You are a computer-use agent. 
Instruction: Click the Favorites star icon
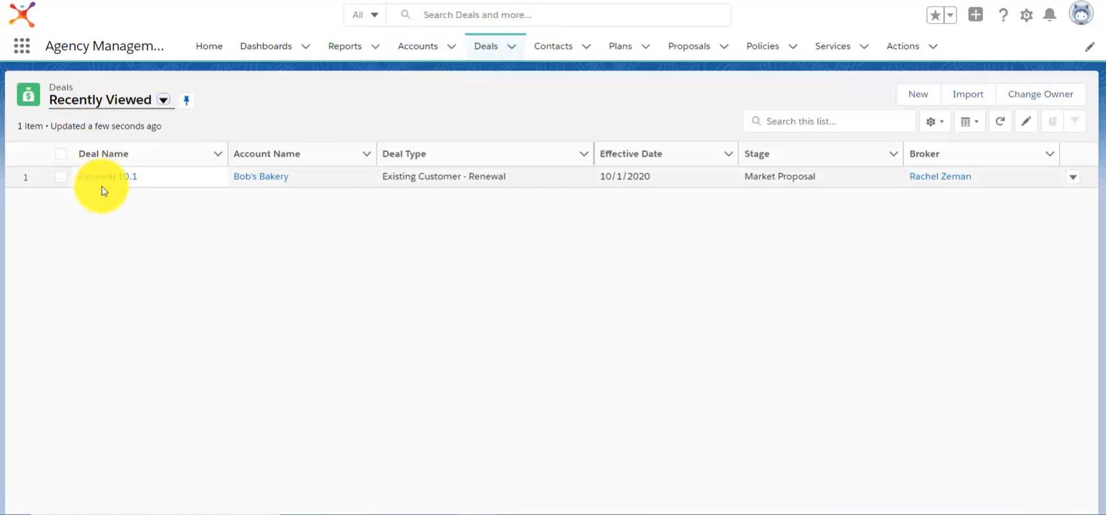(935, 15)
